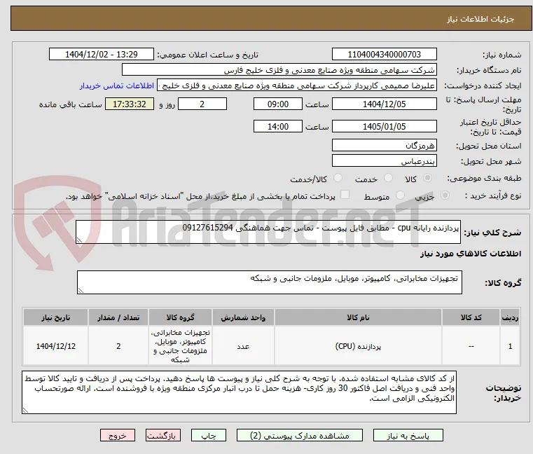Click the need date cell 1404/12/12
The image size is (533, 454).
click(x=56, y=346)
